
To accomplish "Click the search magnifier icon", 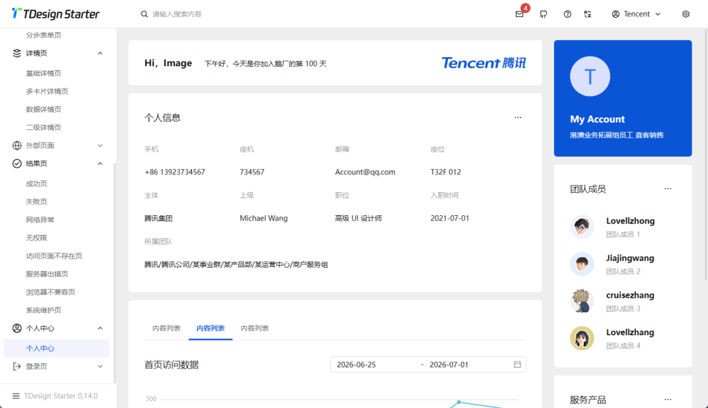I will click(144, 14).
